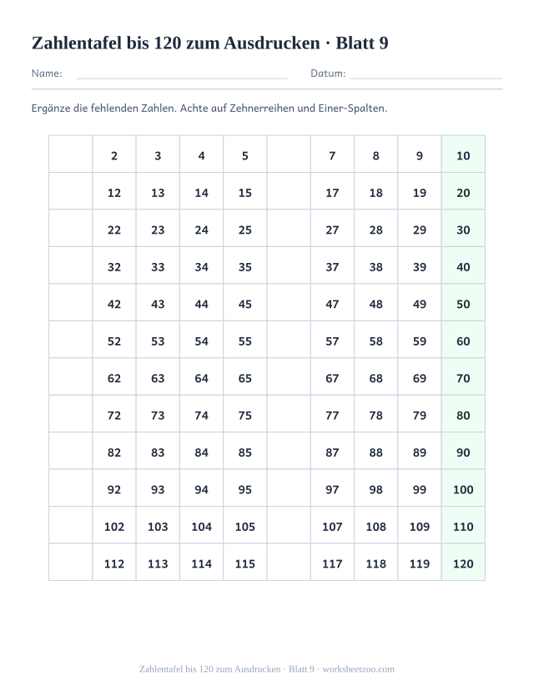Click the green cell showing 120

coord(463,562)
